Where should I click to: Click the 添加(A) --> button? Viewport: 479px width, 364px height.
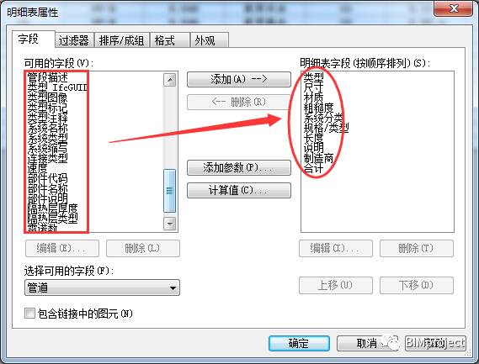(239, 80)
